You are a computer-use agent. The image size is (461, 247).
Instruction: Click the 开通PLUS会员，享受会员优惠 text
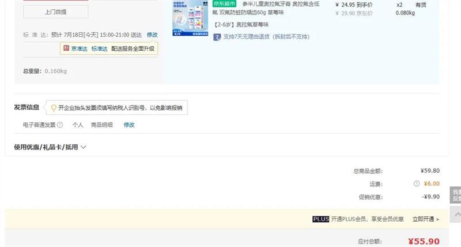coord(367,219)
